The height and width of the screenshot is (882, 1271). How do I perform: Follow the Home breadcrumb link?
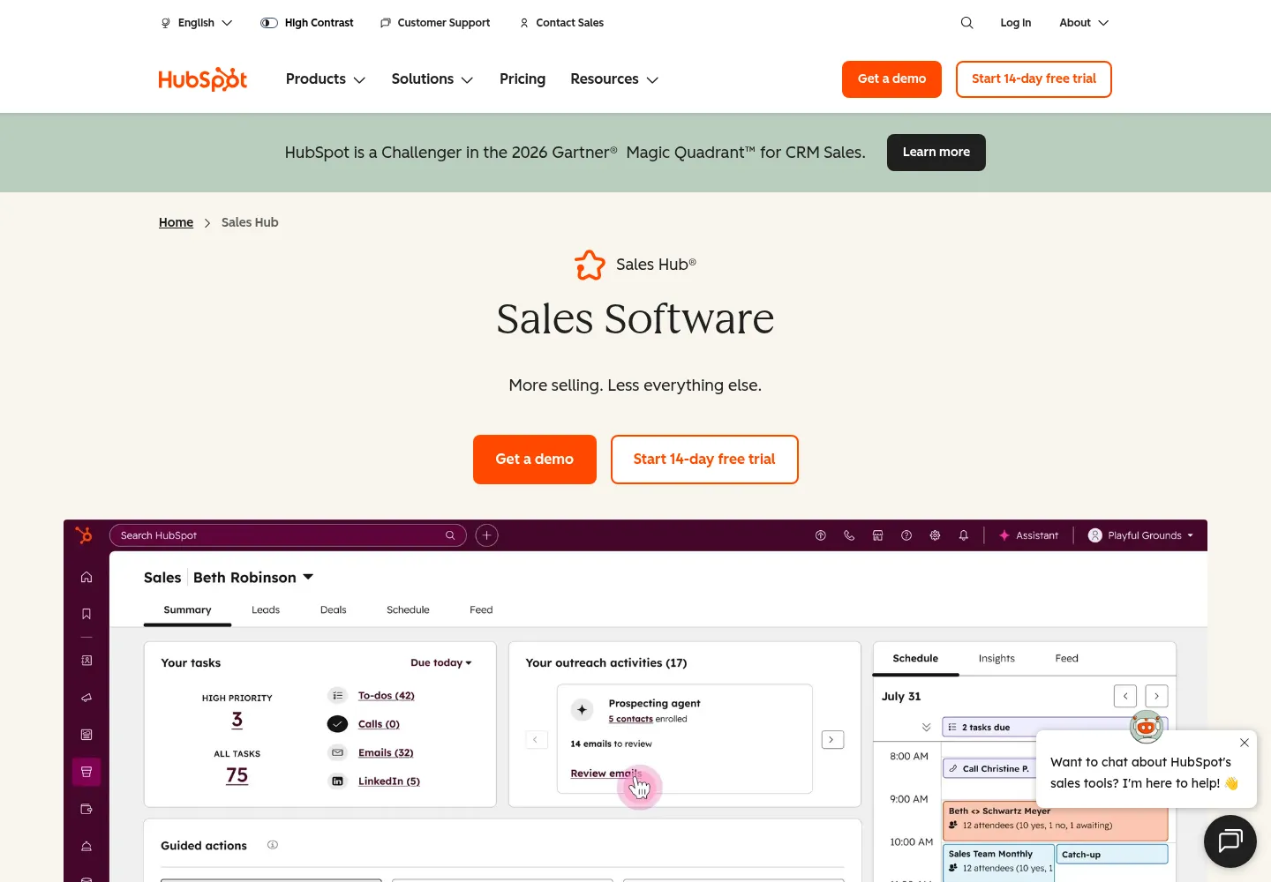(176, 222)
